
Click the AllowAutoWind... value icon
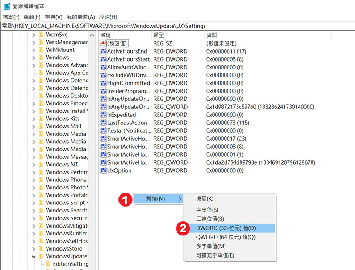click(103, 67)
